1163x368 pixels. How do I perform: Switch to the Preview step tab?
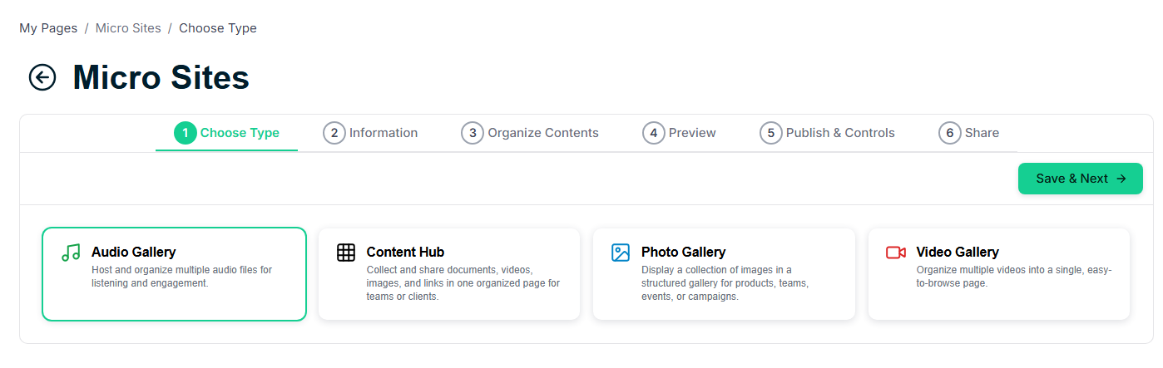pyautogui.click(x=679, y=133)
